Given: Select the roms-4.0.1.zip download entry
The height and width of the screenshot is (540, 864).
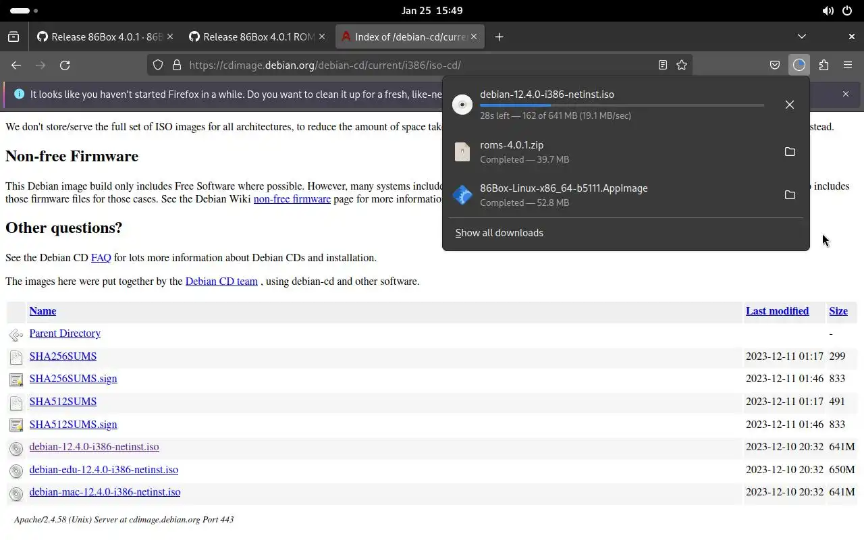Looking at the screenshot, I should 626,152.
